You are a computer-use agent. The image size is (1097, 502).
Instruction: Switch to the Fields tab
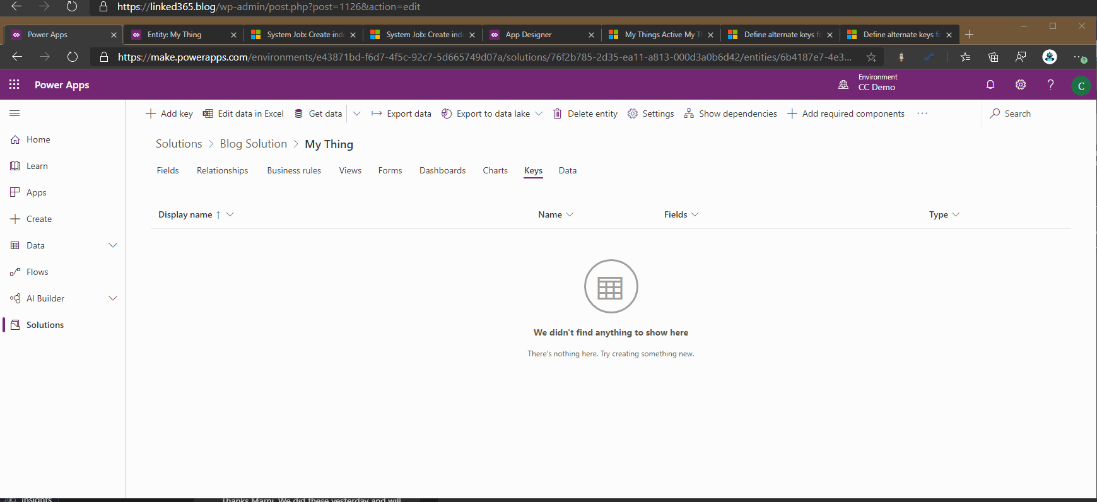(168, 170)
